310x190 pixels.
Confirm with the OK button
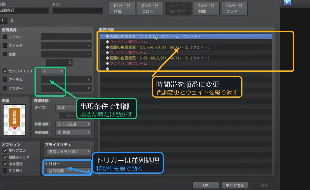tap(206, 185)
